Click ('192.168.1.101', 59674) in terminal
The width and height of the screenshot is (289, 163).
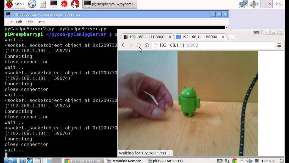(38, 78)
